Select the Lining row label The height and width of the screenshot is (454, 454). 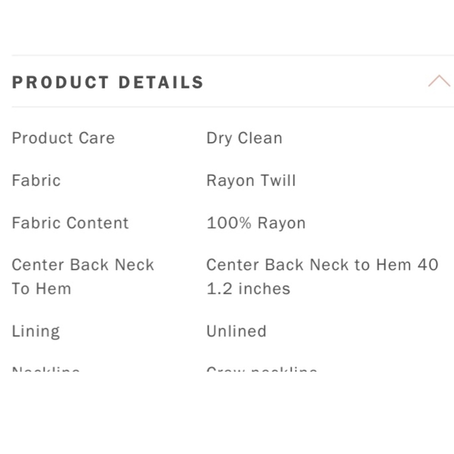tap(36, 331)
